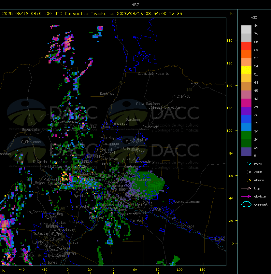Select the green 30 dBZ legend swatch

(246, 135)
